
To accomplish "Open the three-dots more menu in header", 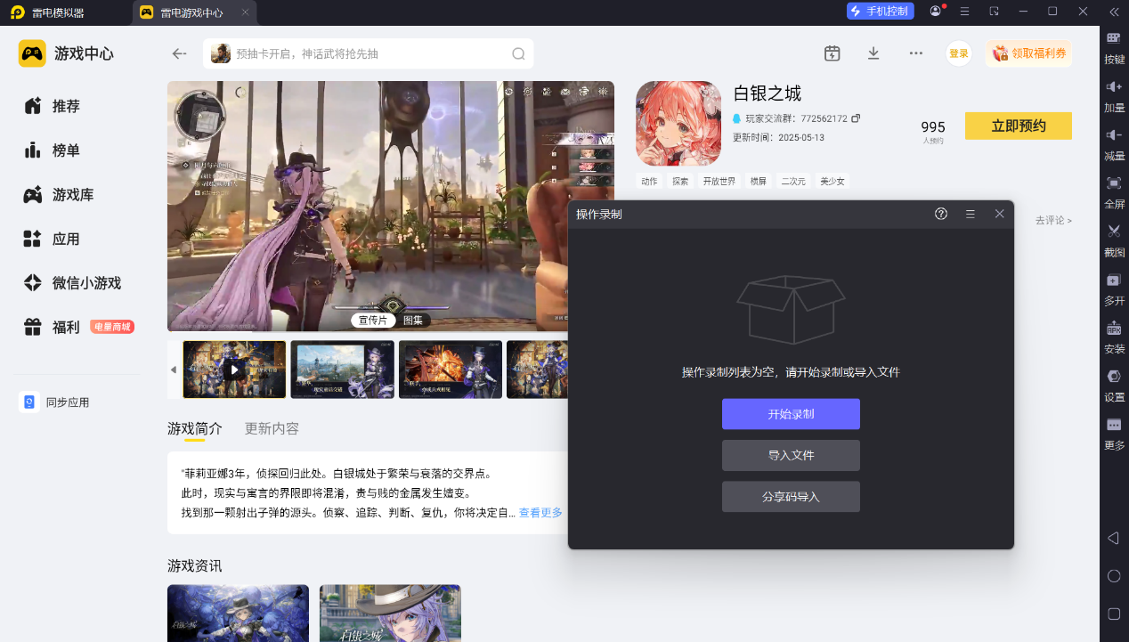I will (915, 53).
